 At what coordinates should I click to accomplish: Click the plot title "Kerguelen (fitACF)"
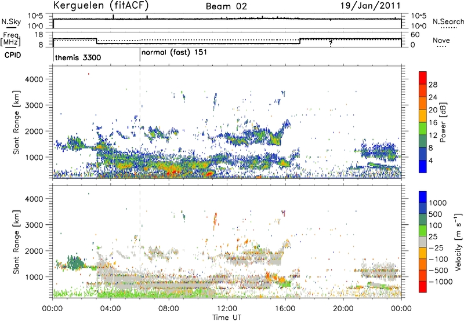tap(101, 5)
